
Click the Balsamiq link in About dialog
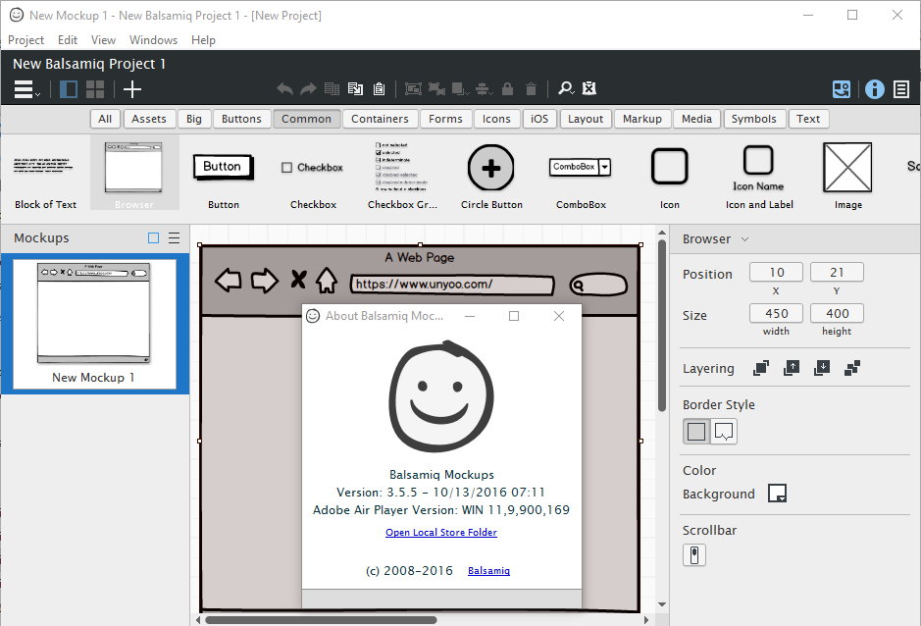[x=488, y=571]
